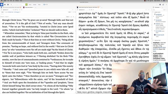Viewport: 168px width, 94px height.
Task: Click the Greek word χάριτί in verse 8
Action: (x=139, y=13)
